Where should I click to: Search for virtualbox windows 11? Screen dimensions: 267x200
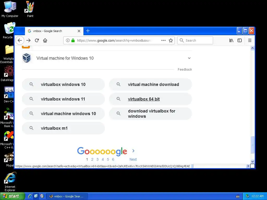[x=63, y=99]
